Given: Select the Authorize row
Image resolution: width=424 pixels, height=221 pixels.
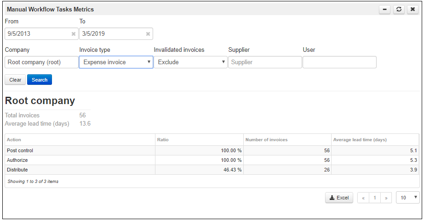Looking at the screenshot, I should coord(212,160).
